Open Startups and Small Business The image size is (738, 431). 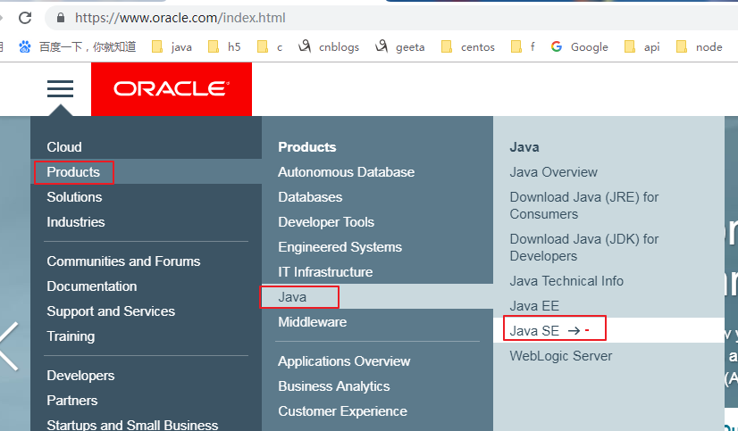[132, 425]
